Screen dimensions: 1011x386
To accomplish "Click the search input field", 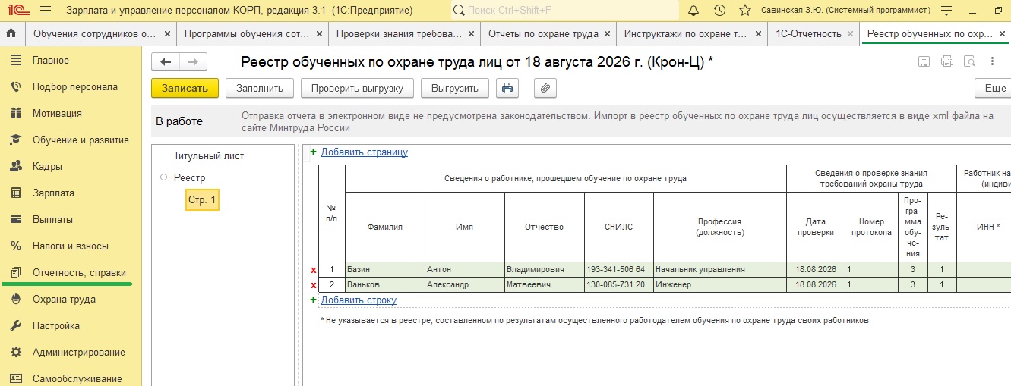I will 564,11.
